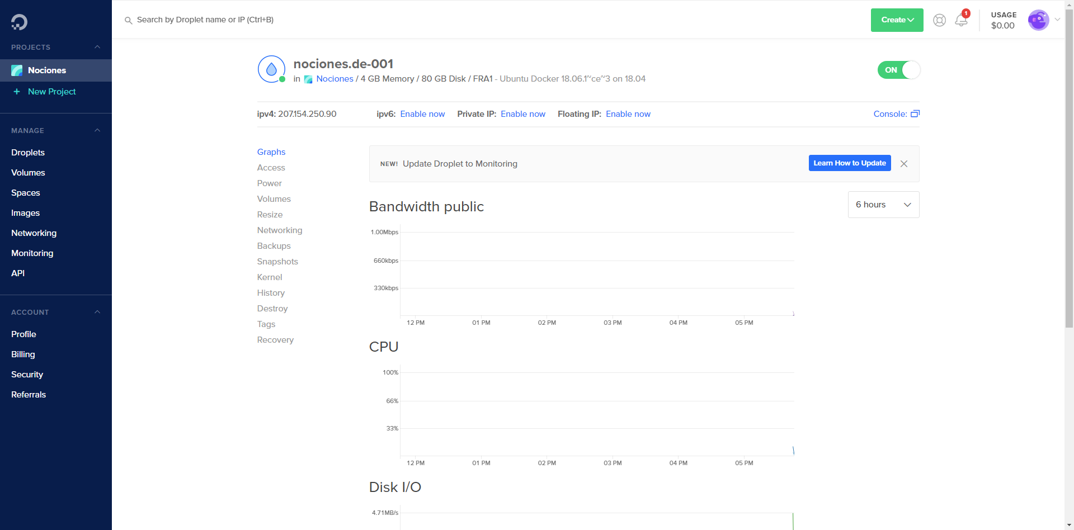Select the Graphs tab
The width and height of the screenshot is (1074, 530).
(x=271, y=152)
